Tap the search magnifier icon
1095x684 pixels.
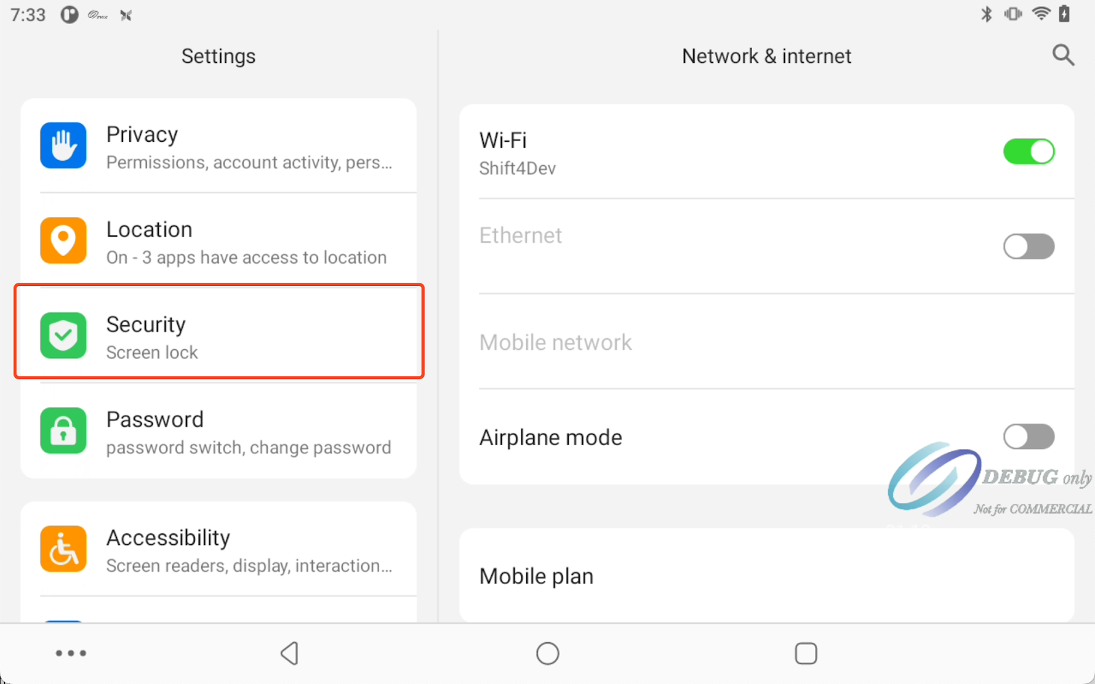(1063, 55)
